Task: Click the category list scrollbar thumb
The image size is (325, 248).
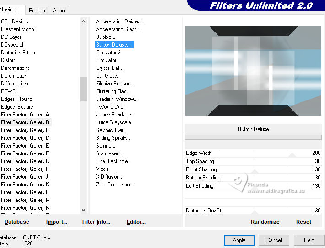Action: pos(83,89)
